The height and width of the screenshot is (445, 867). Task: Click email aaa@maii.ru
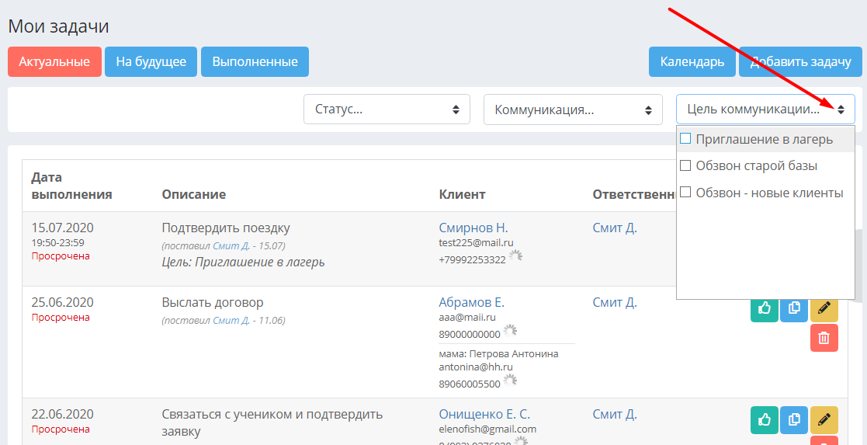tap(467, 317)
